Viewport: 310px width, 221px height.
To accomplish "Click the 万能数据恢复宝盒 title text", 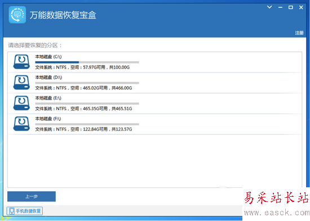I will 63,15.
